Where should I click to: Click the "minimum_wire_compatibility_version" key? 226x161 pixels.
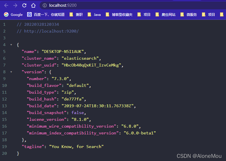[x=72, y=126]
